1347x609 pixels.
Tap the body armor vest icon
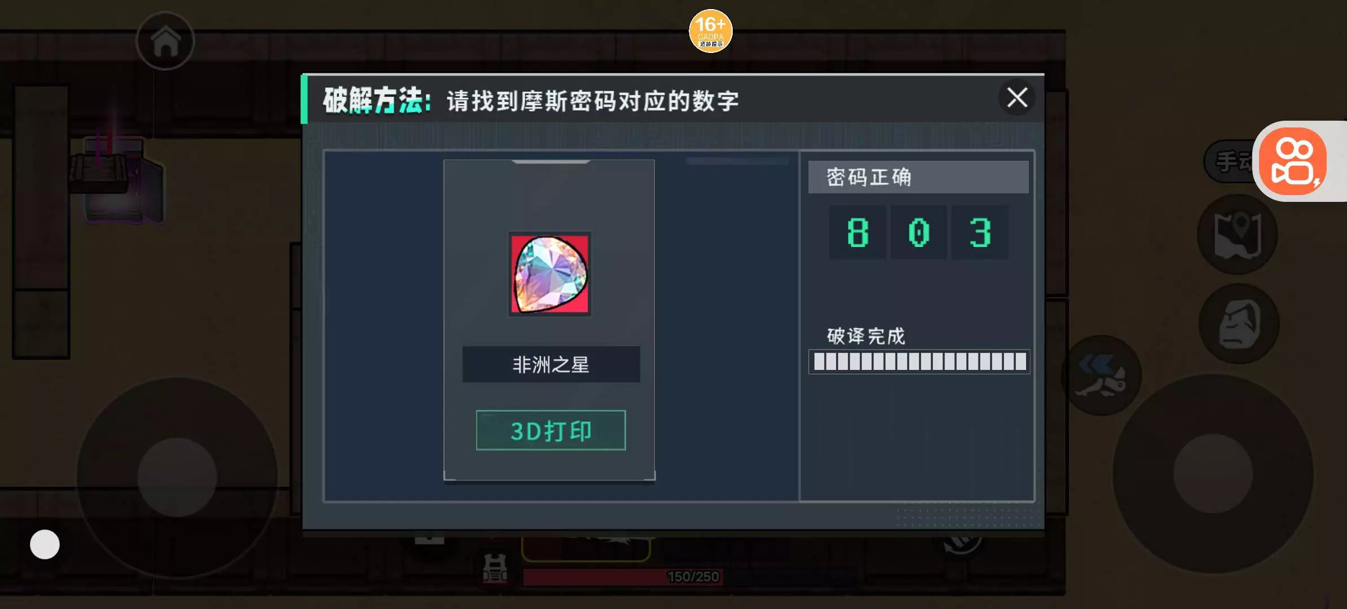click(495, 568)
